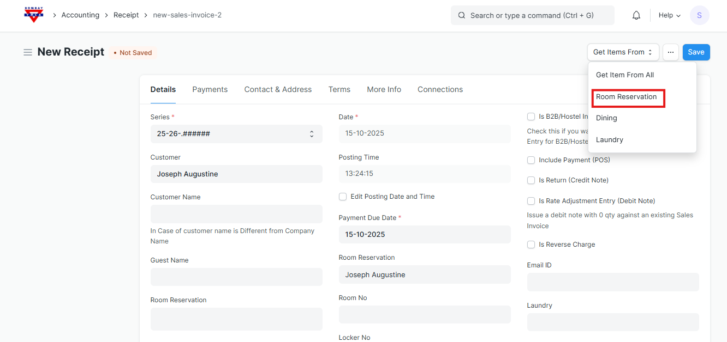Click the Bombay YMCA logo icon
727x342 pixels.
tap(34, 15)
